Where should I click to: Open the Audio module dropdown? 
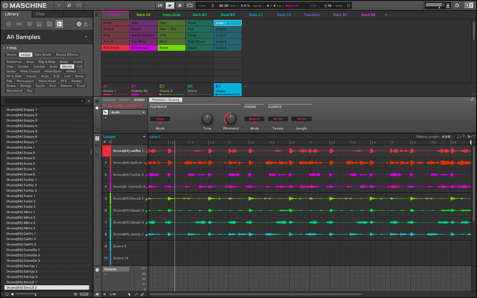tap(144, 112)
